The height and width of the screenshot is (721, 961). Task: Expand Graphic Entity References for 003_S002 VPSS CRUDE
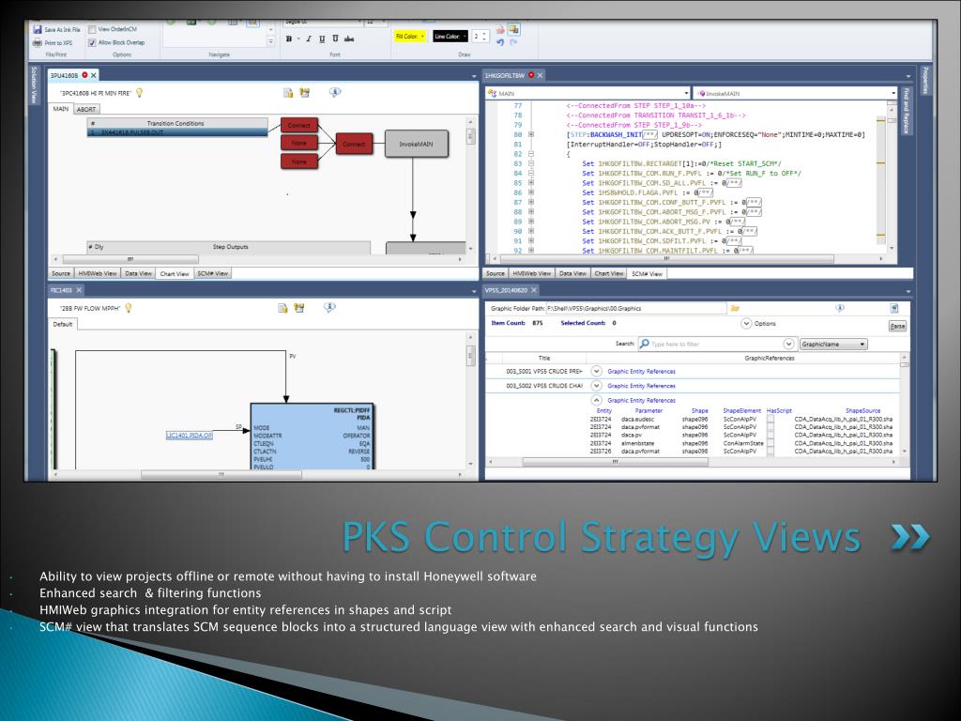[596, 386]
